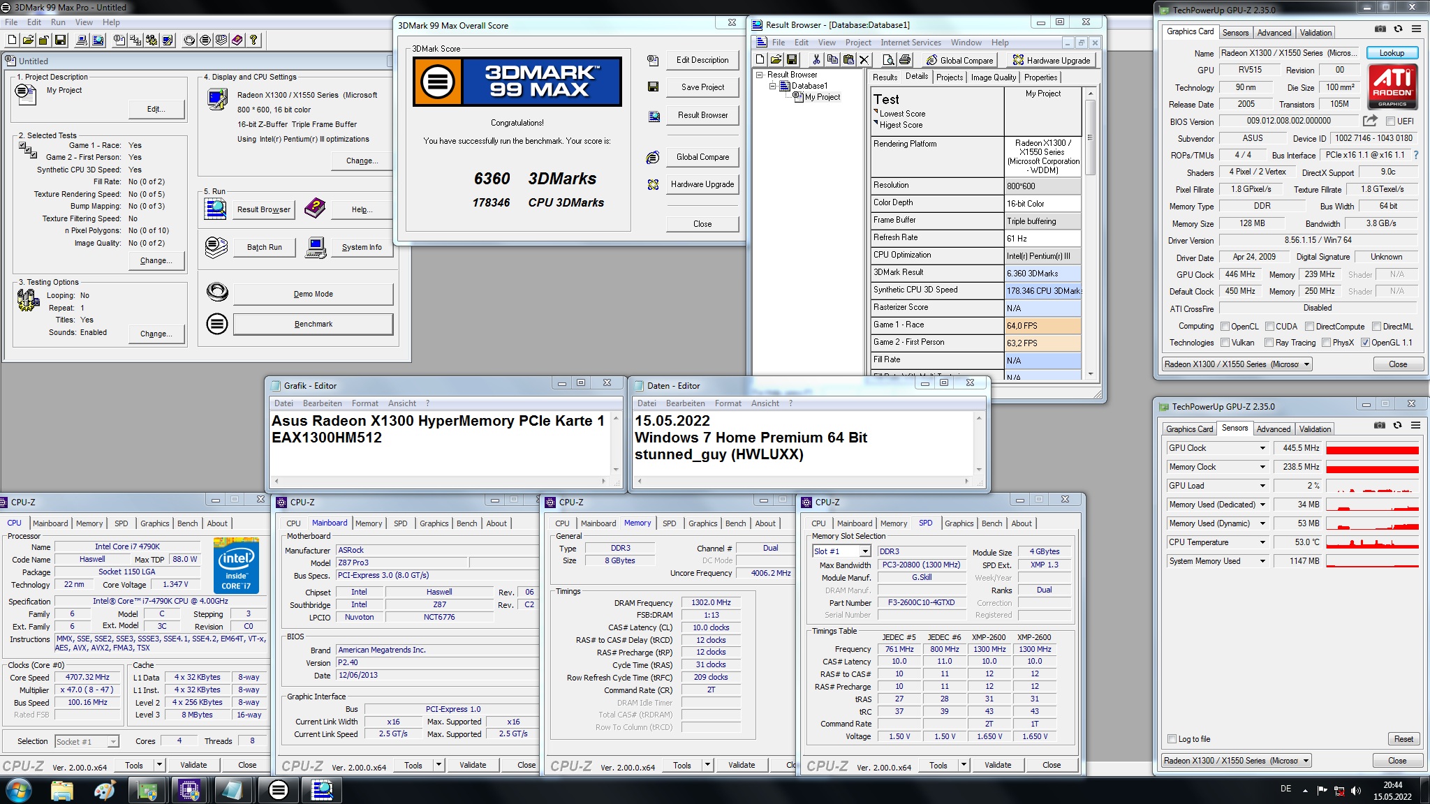The width and height of the screenshot is (1430, 804).
Task: Click the Result Browser icon in 3DMark toolbar
Action: [98, 40]
